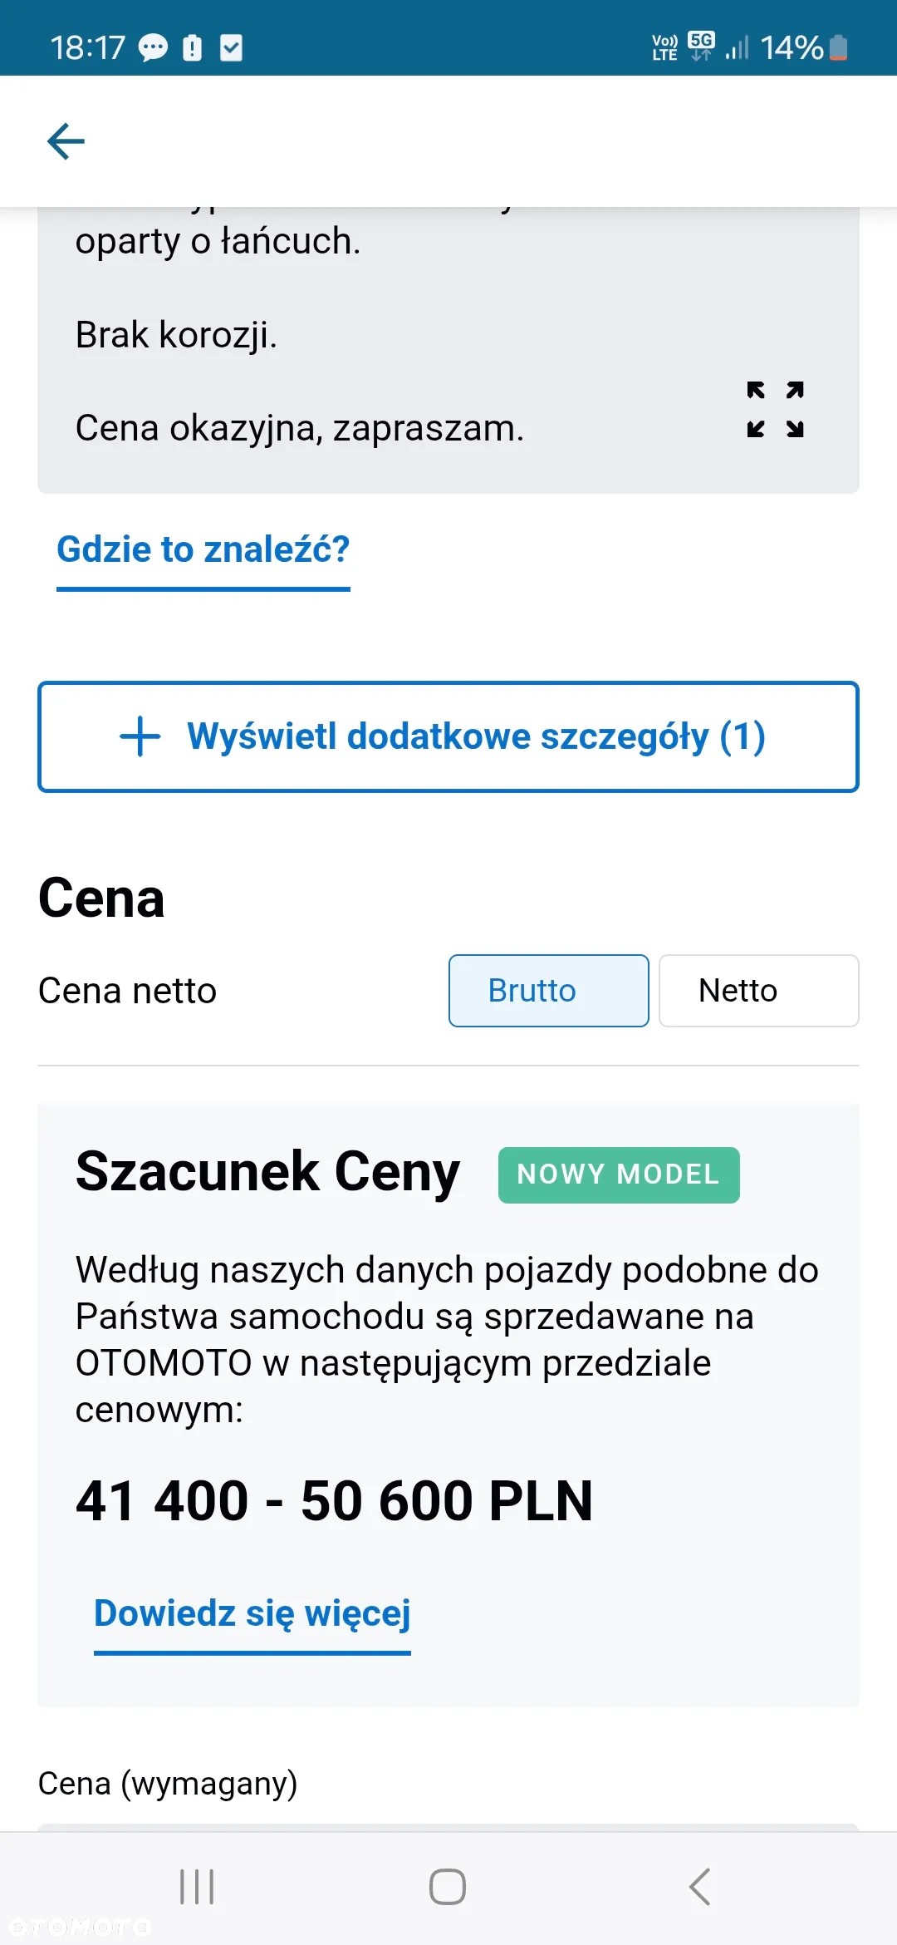Viewport: 897px width, 1945px height.
Task: Tap the 5G signal indicator
Action: [702, 47]
